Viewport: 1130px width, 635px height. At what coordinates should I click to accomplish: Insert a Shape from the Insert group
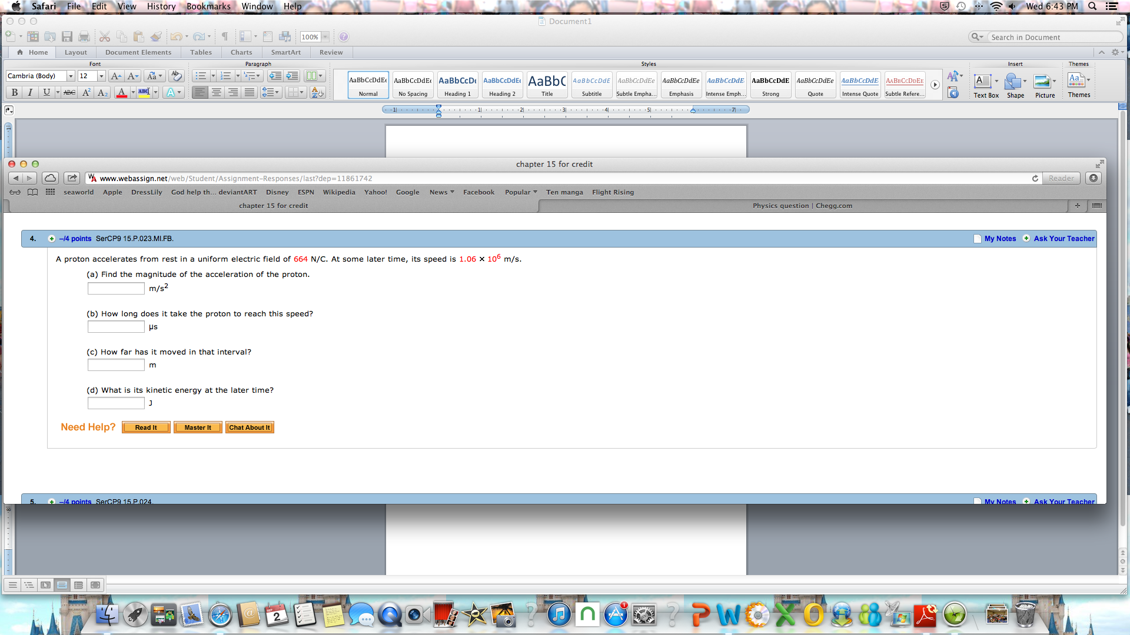1014,83
